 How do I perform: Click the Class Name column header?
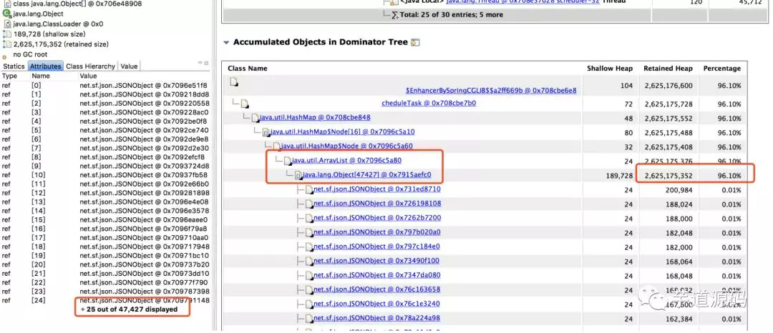coord(248,69)
